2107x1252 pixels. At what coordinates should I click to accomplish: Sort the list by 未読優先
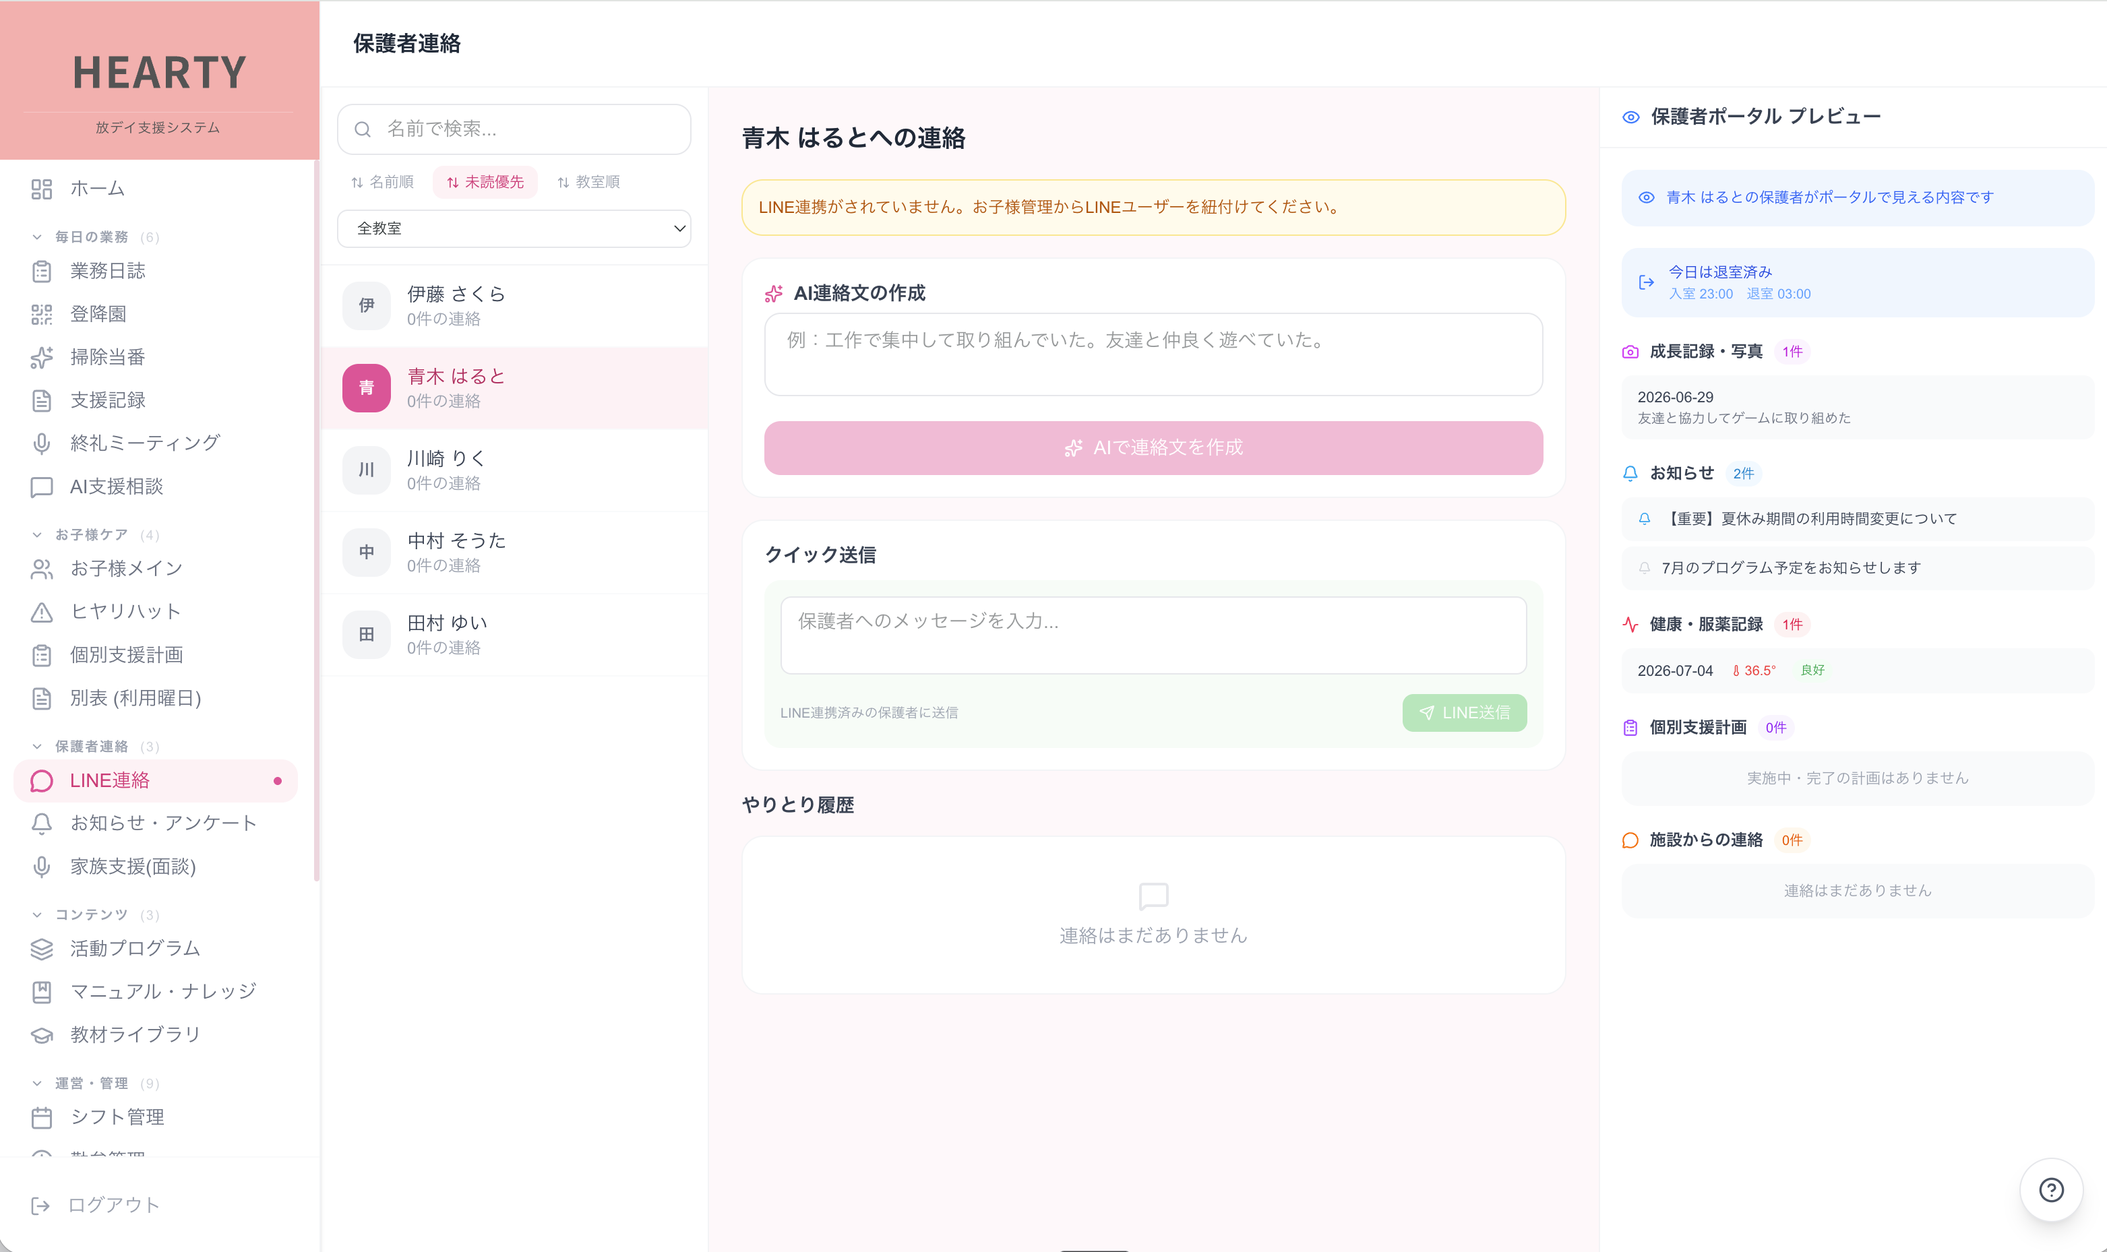click(485, 182)
